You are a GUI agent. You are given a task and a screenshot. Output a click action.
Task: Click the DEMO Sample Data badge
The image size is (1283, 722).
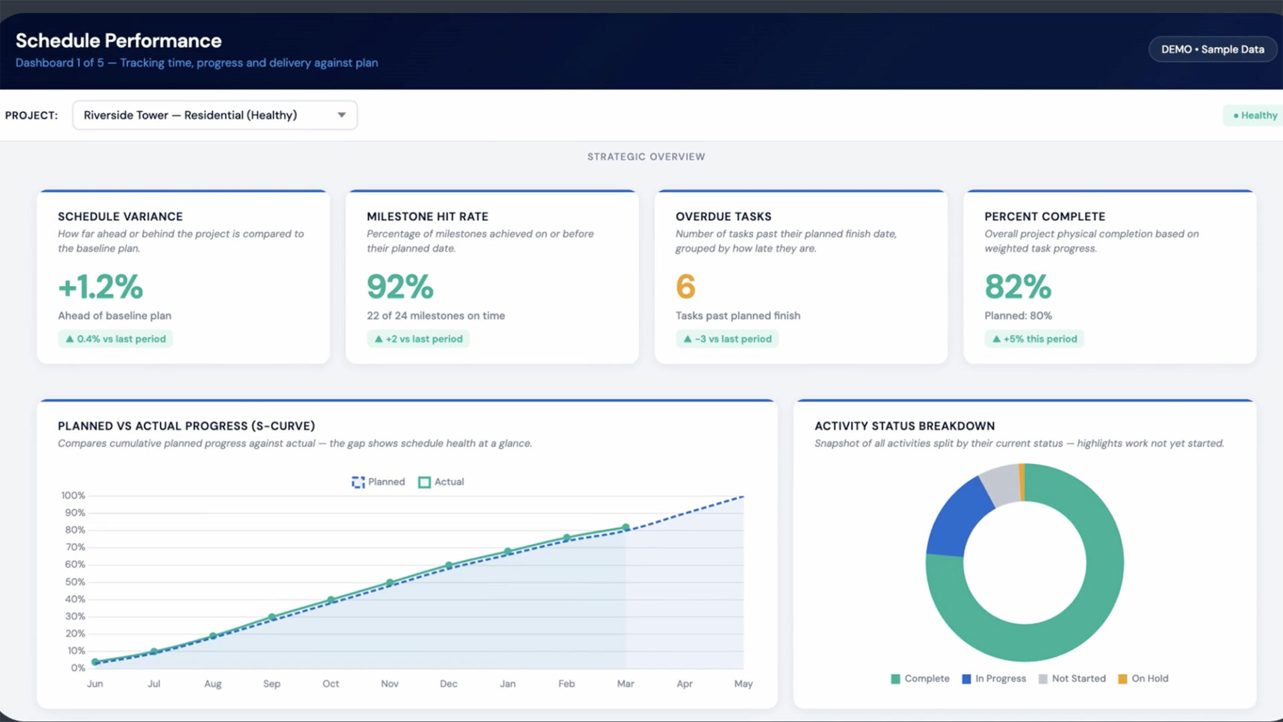coord(1212,49)
